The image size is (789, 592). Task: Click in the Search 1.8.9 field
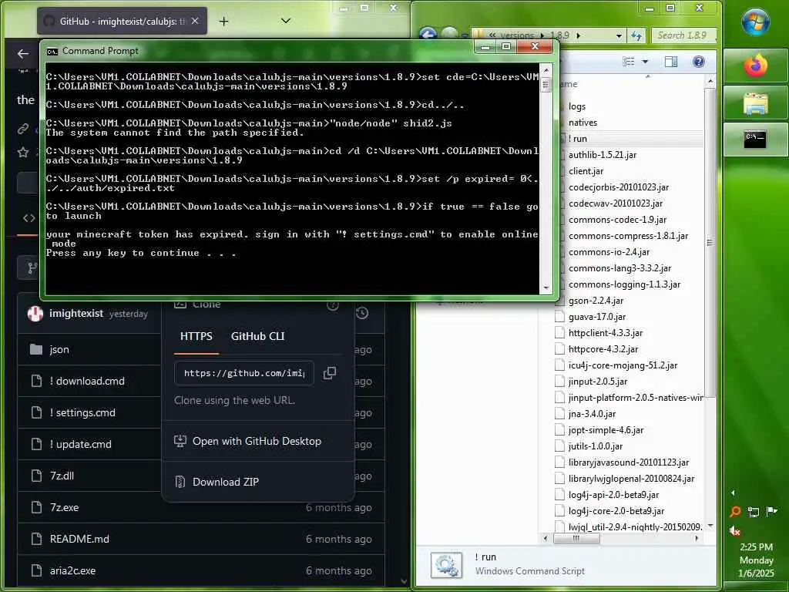coord(683,35)
